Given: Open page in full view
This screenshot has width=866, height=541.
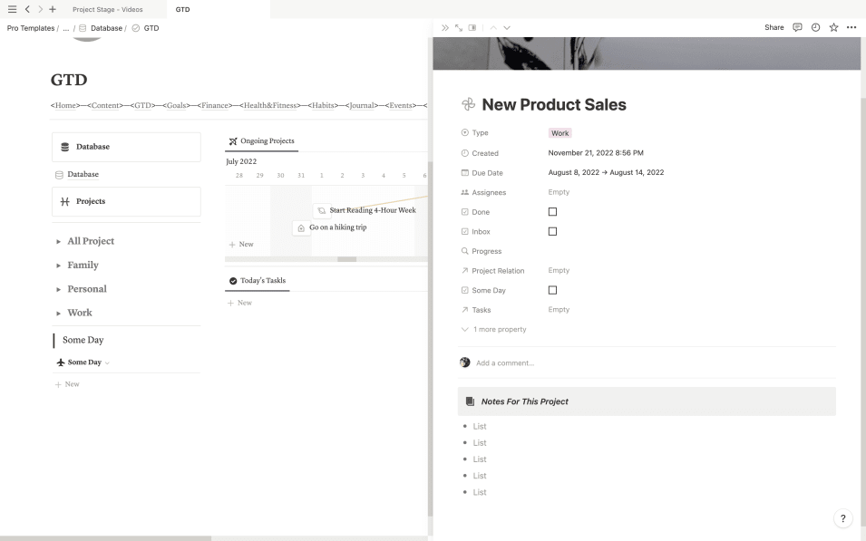Looking at the screenshot, I should 459,28.
